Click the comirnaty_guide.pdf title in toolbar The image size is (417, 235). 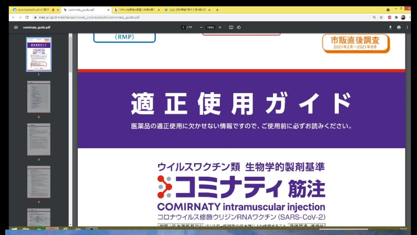coord(36,27)
